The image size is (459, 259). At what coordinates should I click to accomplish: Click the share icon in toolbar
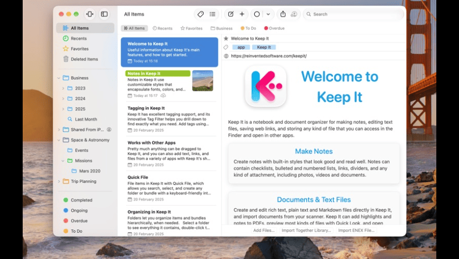tap(283, 14)
